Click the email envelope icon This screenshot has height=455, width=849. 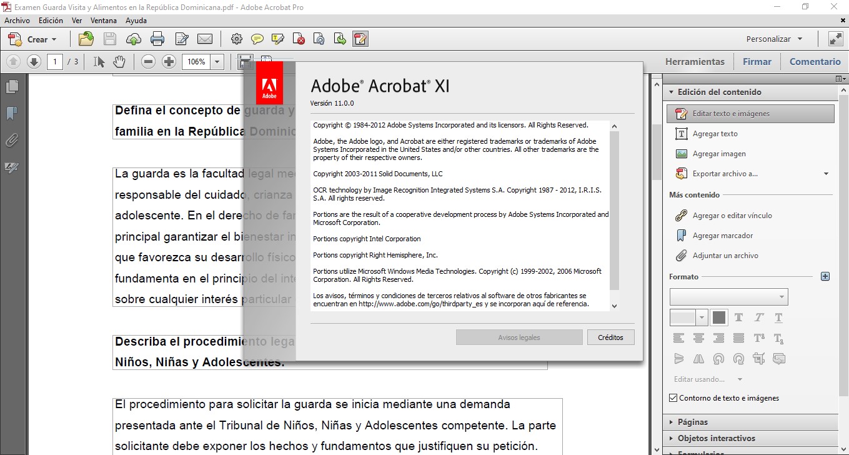[x=206, y=39]
